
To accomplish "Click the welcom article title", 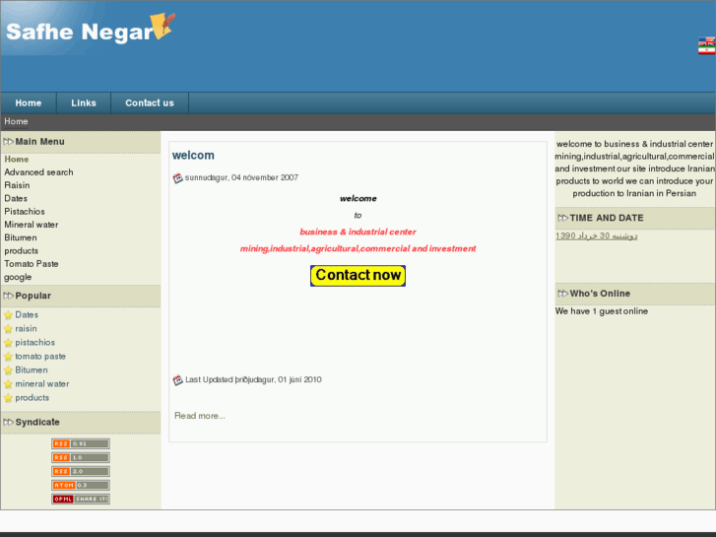I will [193, 156].
